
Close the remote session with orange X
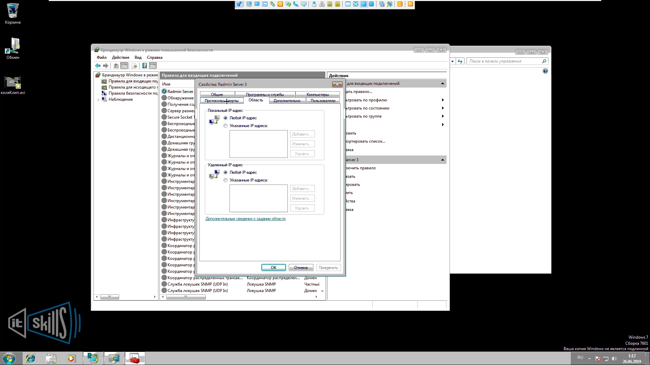pos(410,4)
